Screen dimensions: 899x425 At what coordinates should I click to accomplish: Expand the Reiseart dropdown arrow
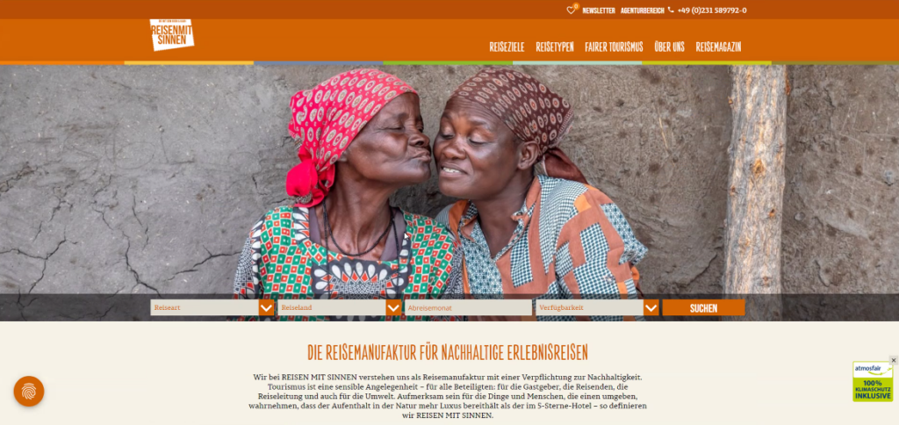[266, 308]
